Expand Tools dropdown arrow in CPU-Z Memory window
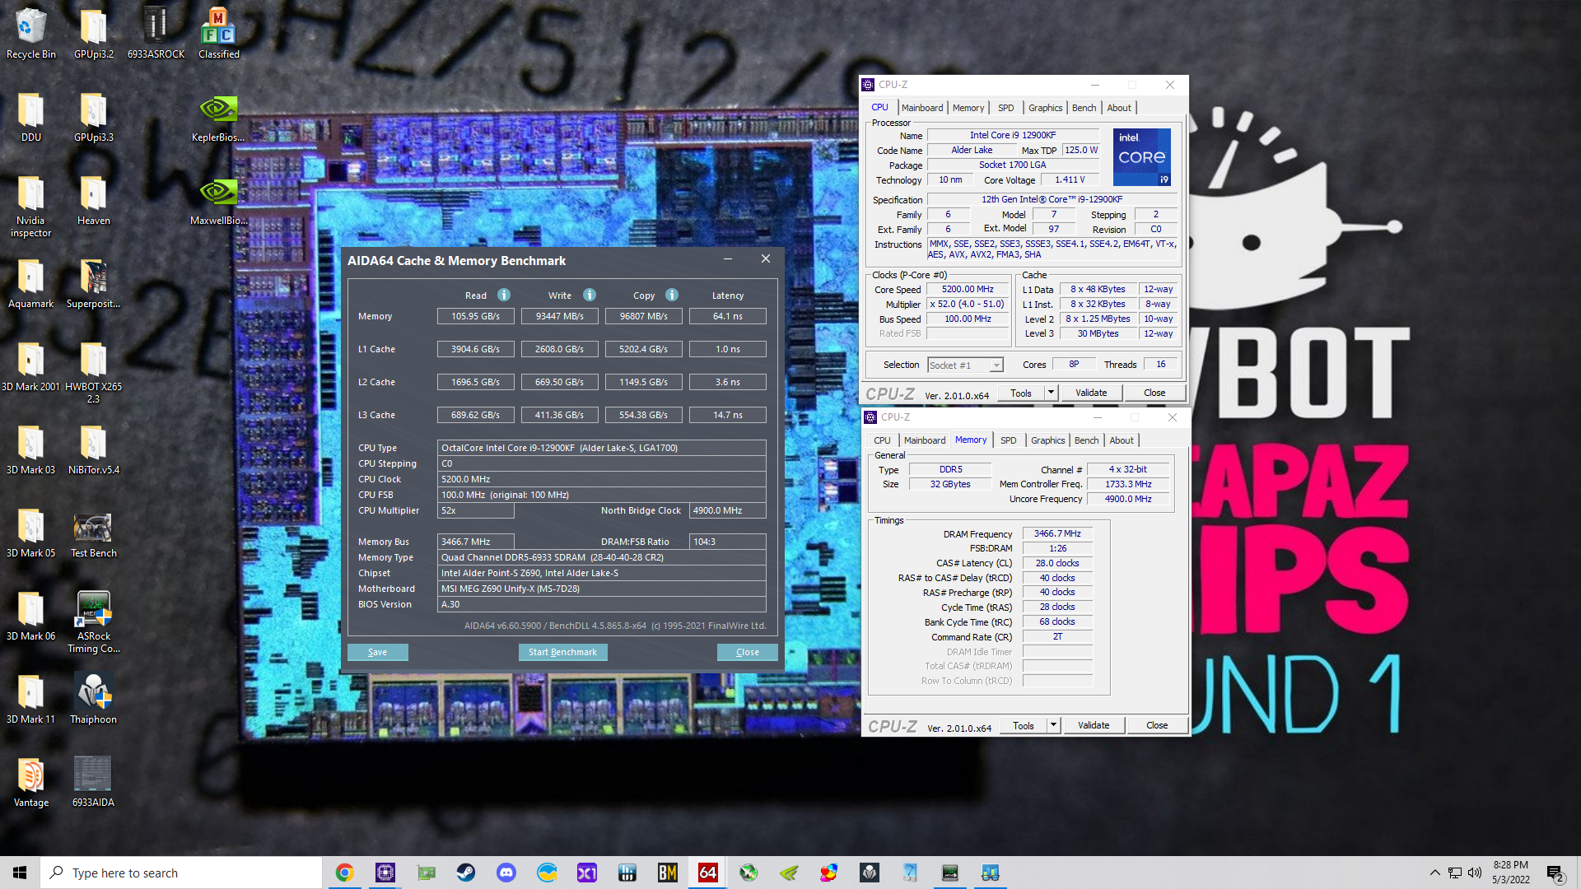This screenshot has width=1581, height=889. (1053, 725)
